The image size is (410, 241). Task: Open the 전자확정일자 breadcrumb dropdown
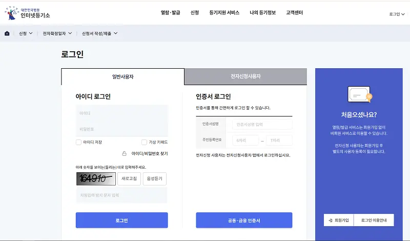click(57, 33)
